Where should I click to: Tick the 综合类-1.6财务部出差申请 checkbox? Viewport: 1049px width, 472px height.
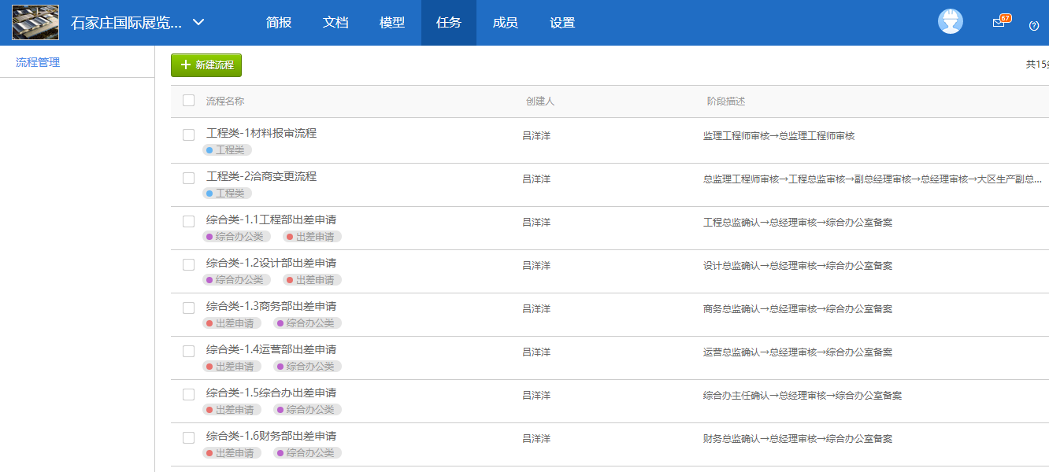[x=188, y=437]
